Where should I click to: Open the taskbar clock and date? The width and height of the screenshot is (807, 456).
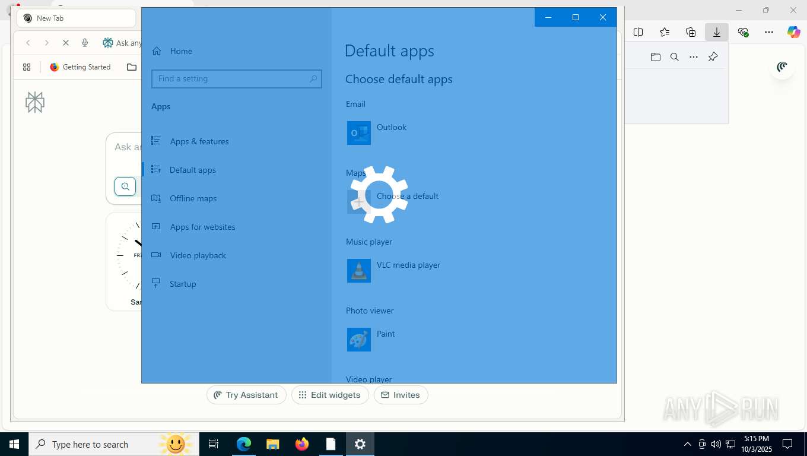point(756,444)
